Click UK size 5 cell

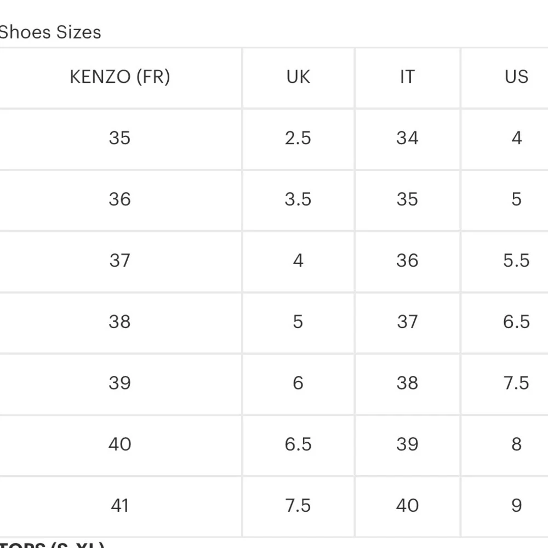click(298, 322)
